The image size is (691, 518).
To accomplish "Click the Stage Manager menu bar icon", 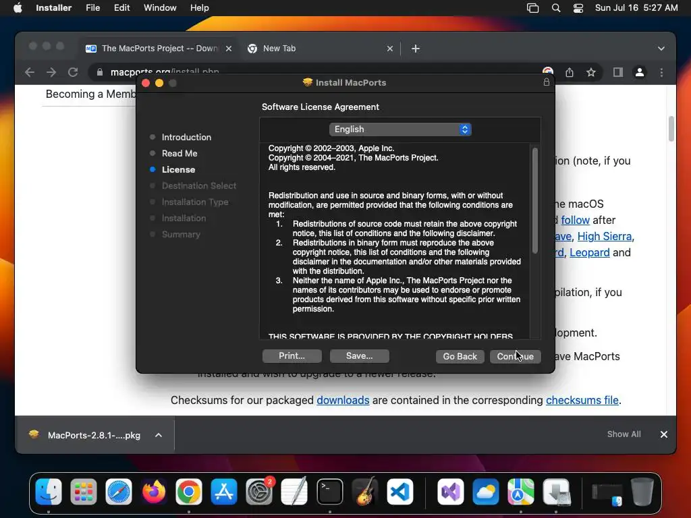I will [533, 8].
